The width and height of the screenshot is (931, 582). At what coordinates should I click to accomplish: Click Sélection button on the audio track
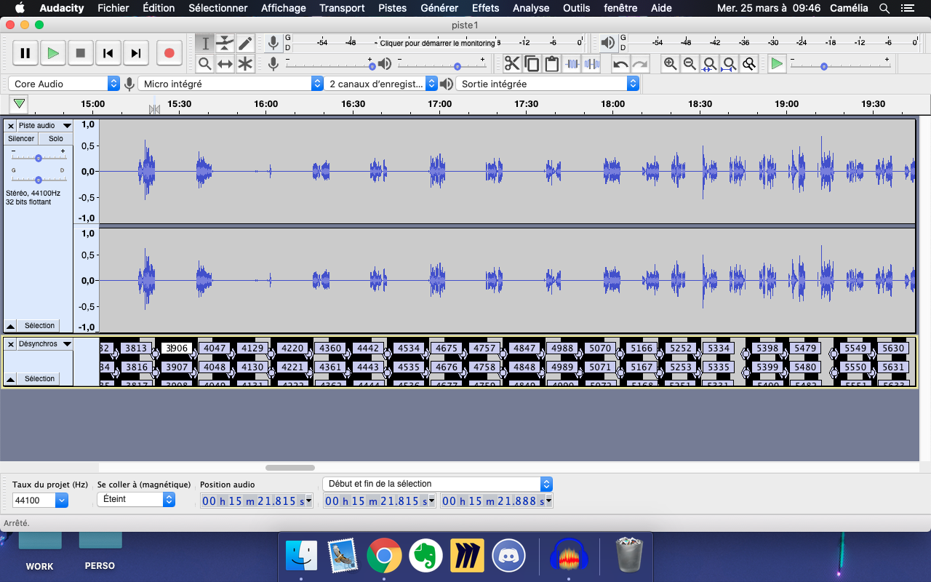[x=39, y=325]
